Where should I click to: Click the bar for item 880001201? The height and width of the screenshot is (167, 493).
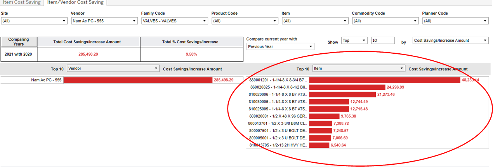click(385, 80)
